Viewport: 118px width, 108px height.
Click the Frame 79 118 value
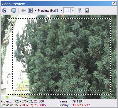(x=77, y=101)
